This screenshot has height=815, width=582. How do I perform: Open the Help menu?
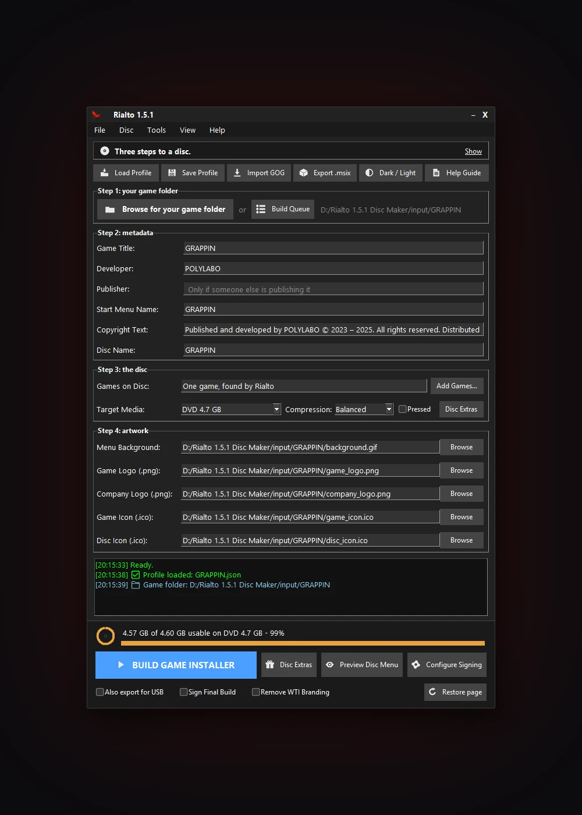point(217,130)
